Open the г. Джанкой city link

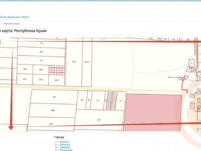click(64, 147)
